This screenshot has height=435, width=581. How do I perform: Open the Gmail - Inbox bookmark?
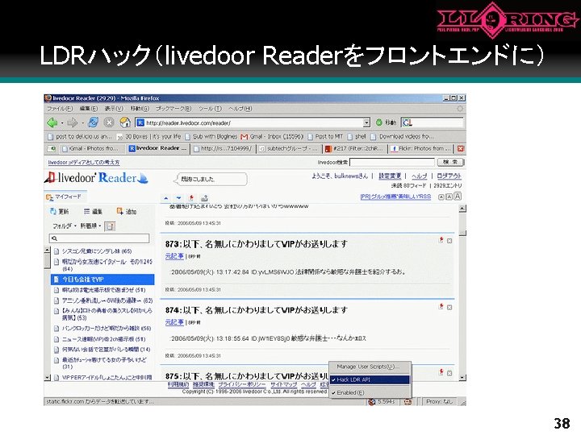(x=273, y=136)
